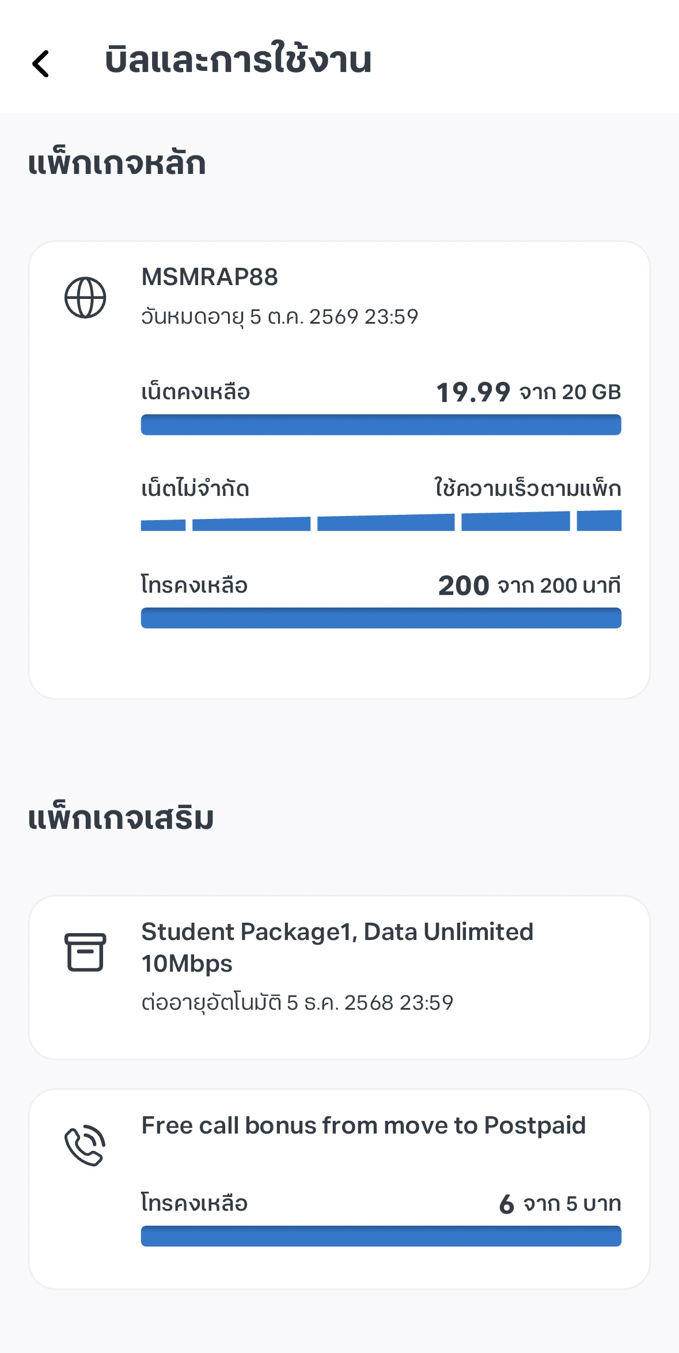Image resolution: width=679 pixels, height=1353 pixels.
Task: Tap the ใช้ความเร็วตามแพ็ก text
Action: (528, 488)
